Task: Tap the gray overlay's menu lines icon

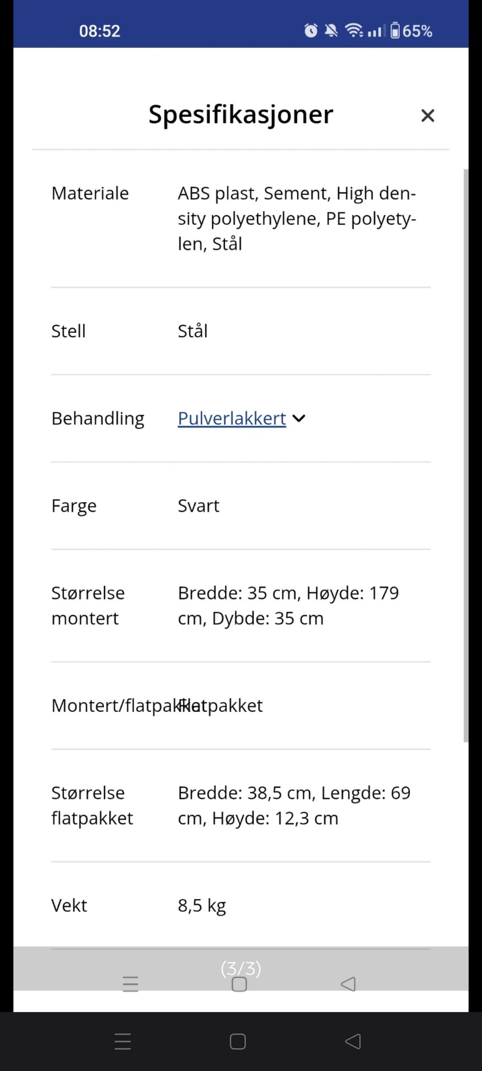Action: click(130, 985)
